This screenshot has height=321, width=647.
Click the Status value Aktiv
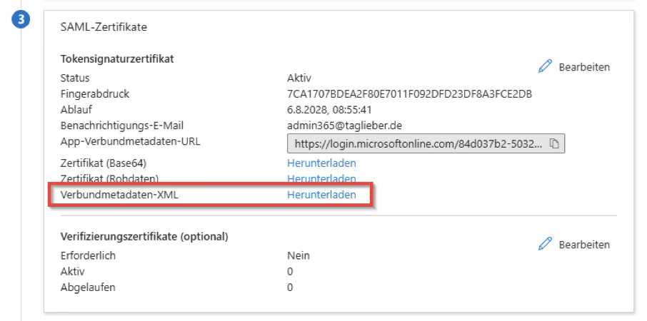[299, 78]
